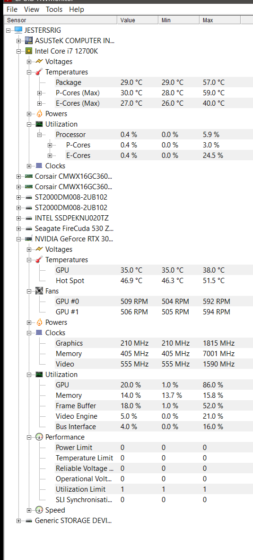Click the Speed gauge icon
The width and height of the screenshot is (253, 560).
click(39, 510)
